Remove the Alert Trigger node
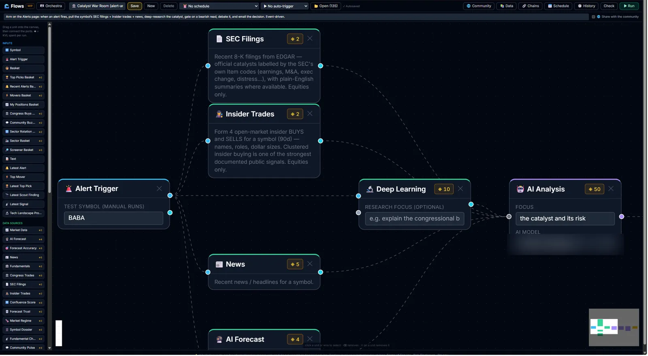 pos(159,189)
